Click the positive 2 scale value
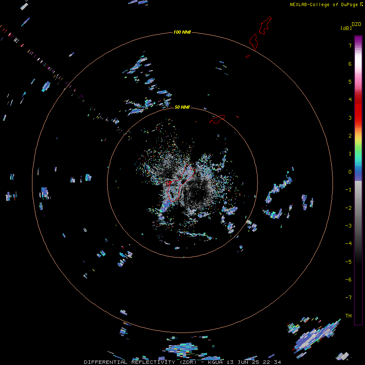Screen dimensions: 365x365 point(350,136)
